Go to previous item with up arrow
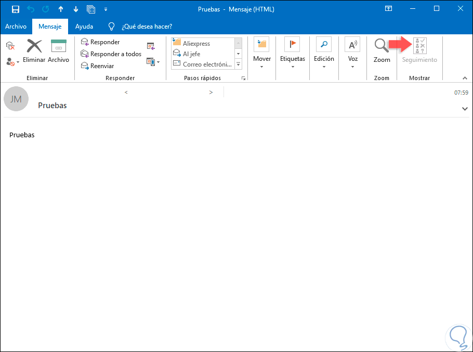Image resolution: width=473 pixels, height=352 pixels. tap(61, 9)
